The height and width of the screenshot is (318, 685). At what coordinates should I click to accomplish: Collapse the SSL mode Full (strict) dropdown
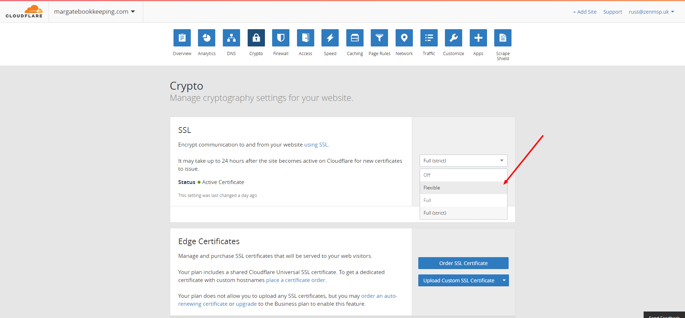[x=464, y=161]
